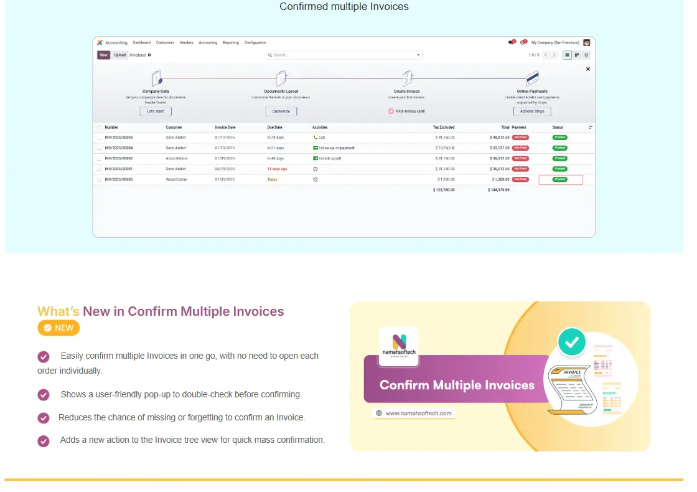Open the optional columns adjust dropdown
Viewport: 697px width, 492px height.
[590, 127]
